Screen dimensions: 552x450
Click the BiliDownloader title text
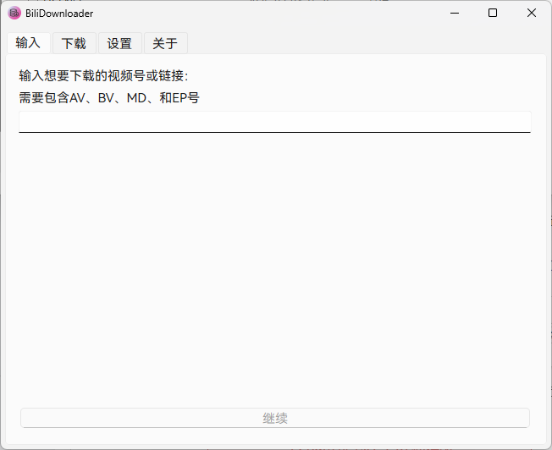[59, 14]
